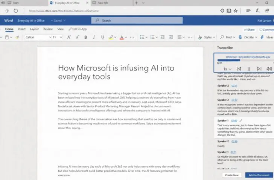The image size is (274, 180).
Task: Open a new browser tab plus
Action: (137, 3)
